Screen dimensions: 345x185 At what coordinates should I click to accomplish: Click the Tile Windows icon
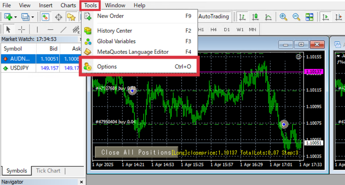(x=309, y=17)
